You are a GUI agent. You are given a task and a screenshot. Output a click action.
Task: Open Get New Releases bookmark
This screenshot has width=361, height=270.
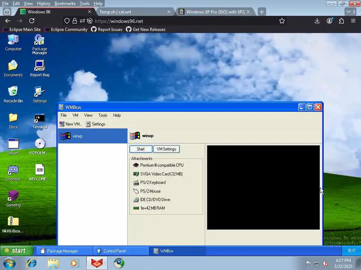146,30
